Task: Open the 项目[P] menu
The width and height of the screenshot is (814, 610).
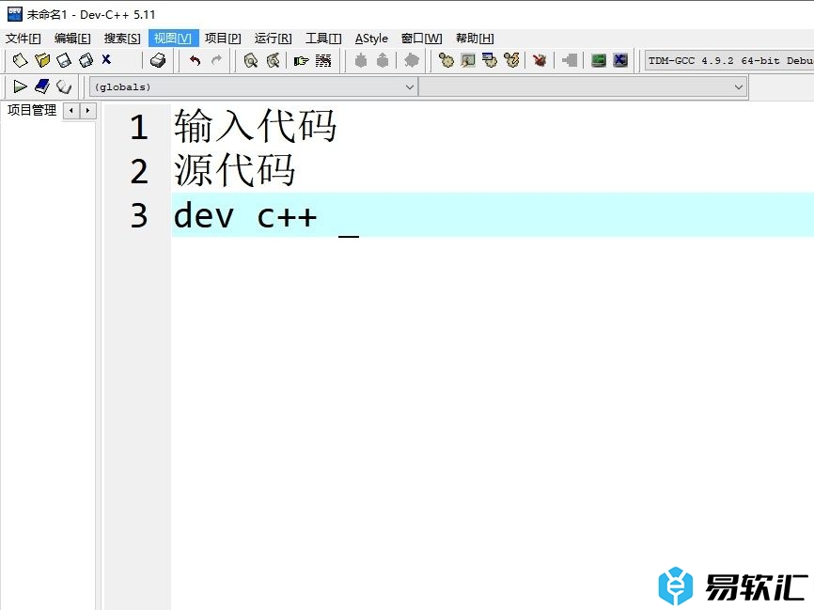Action: (x=223, y=39)
